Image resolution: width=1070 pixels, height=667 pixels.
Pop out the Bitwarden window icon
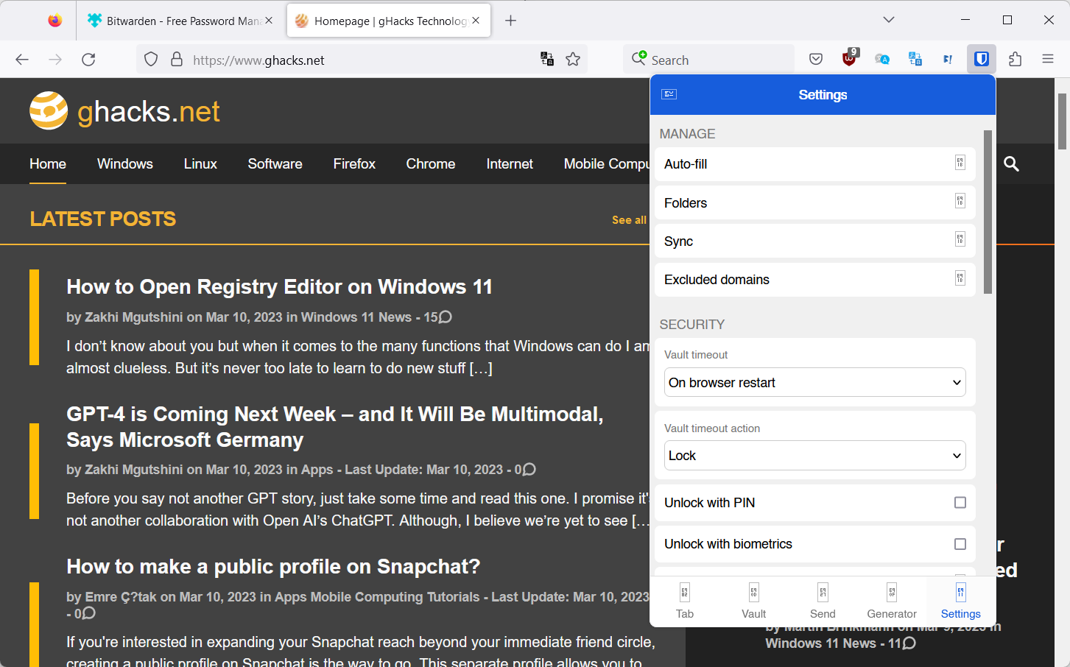(x=669, y=94)
